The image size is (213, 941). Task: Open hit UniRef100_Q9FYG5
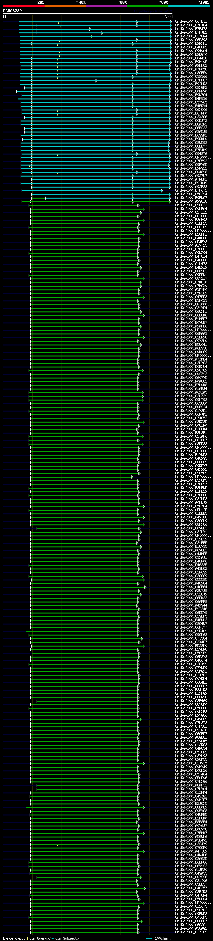tap(191, 165)
